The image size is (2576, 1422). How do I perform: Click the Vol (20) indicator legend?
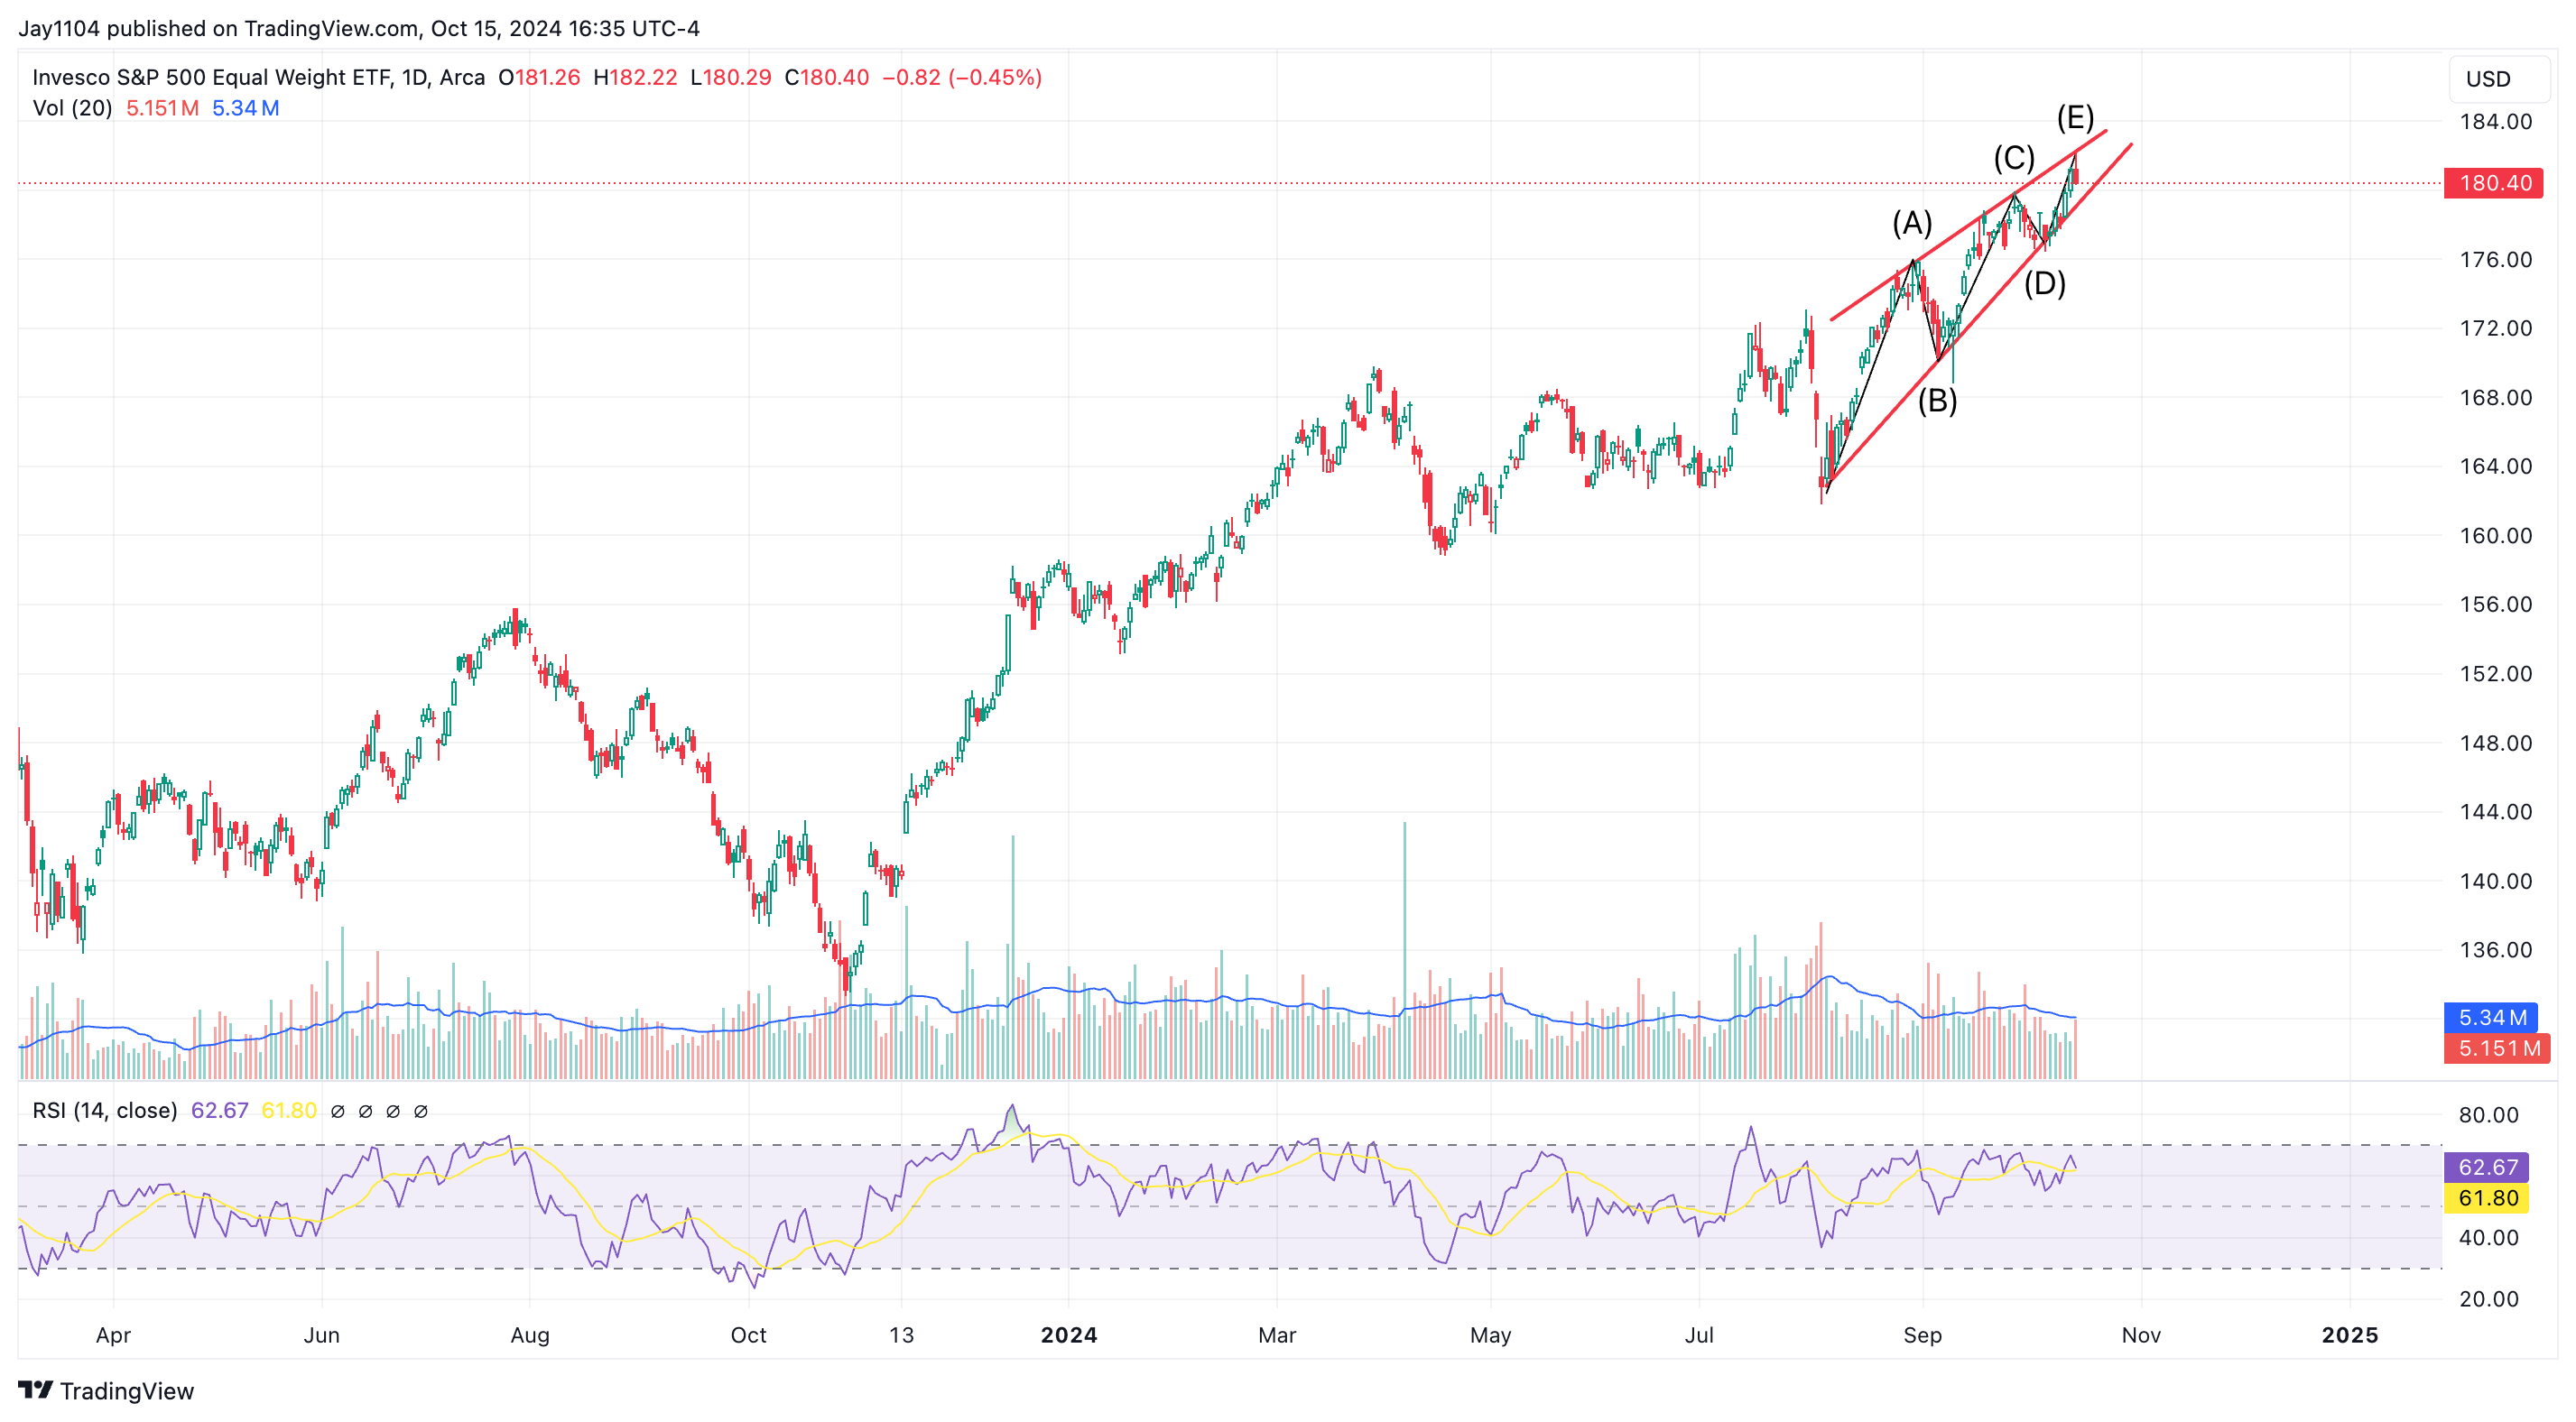[x=72, y=108]
